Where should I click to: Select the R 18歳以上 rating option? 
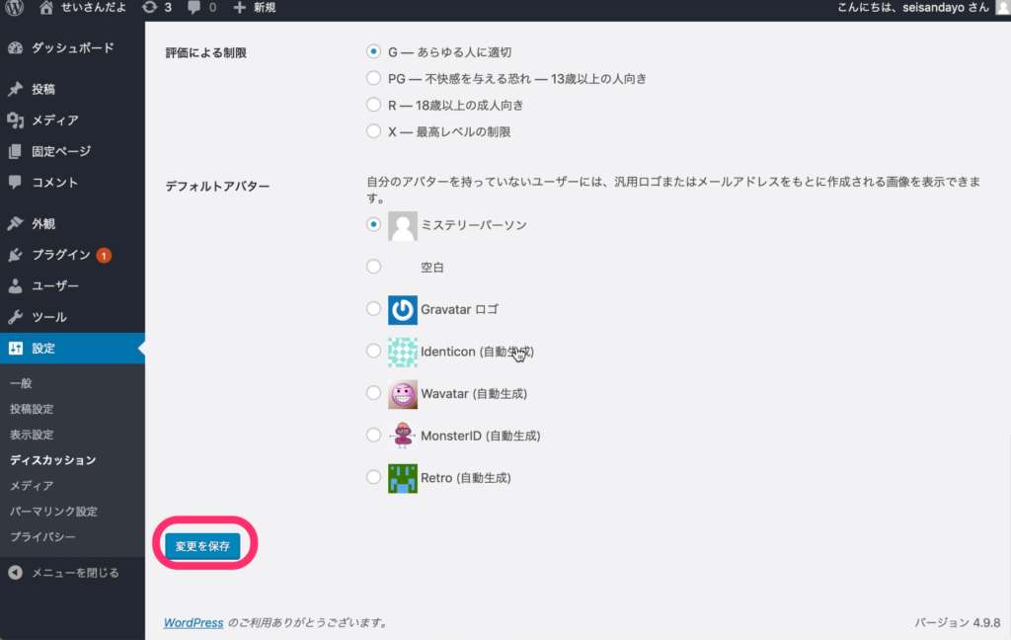coord(373,105)
